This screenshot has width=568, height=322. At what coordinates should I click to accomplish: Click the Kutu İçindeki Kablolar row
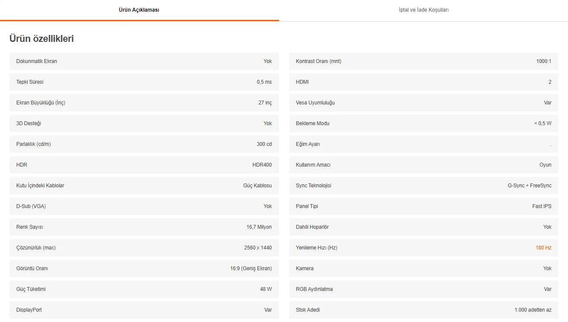tap(144, 186)
